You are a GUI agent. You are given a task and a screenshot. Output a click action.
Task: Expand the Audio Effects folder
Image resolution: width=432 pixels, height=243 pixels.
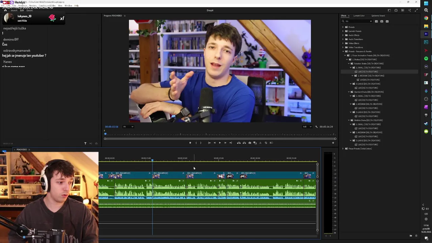point(343,35)
